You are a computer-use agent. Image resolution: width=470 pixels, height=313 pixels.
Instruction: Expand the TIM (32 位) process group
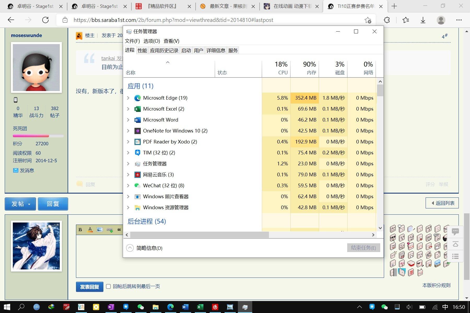[128, 153]
